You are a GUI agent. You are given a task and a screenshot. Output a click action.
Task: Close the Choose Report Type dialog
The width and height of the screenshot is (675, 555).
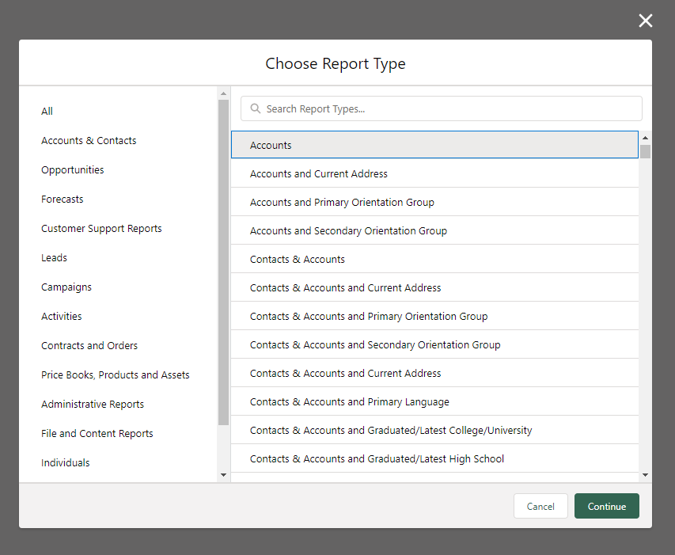(x=646, y=21)
